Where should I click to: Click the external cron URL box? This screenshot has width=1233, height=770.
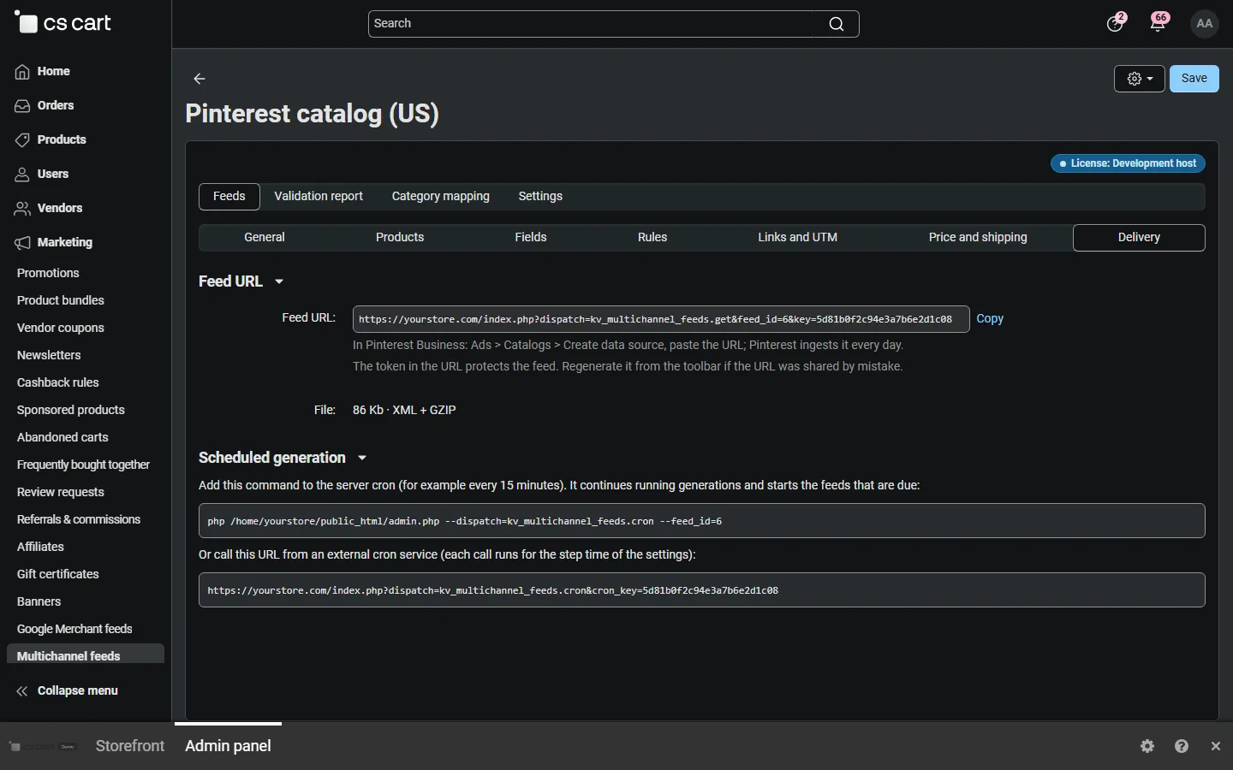pos(702,590)
